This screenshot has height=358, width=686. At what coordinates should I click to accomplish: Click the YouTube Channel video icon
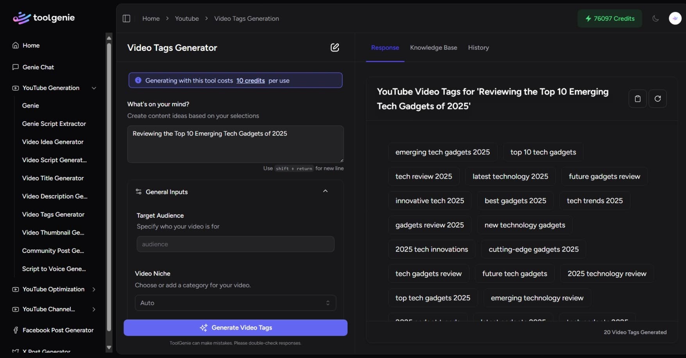tap(16, 309)
